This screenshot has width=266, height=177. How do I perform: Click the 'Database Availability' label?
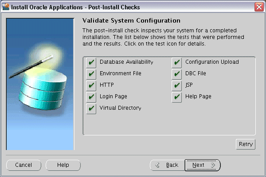click(126, 62)
